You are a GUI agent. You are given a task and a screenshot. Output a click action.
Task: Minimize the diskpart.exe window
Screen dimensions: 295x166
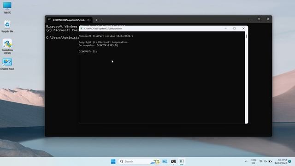point(225,29)
